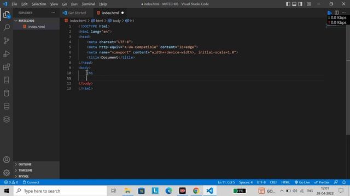Open Microsoft Store from taskbar
The height and width of the screenshot is (196, 350).
tap(141, 191)
